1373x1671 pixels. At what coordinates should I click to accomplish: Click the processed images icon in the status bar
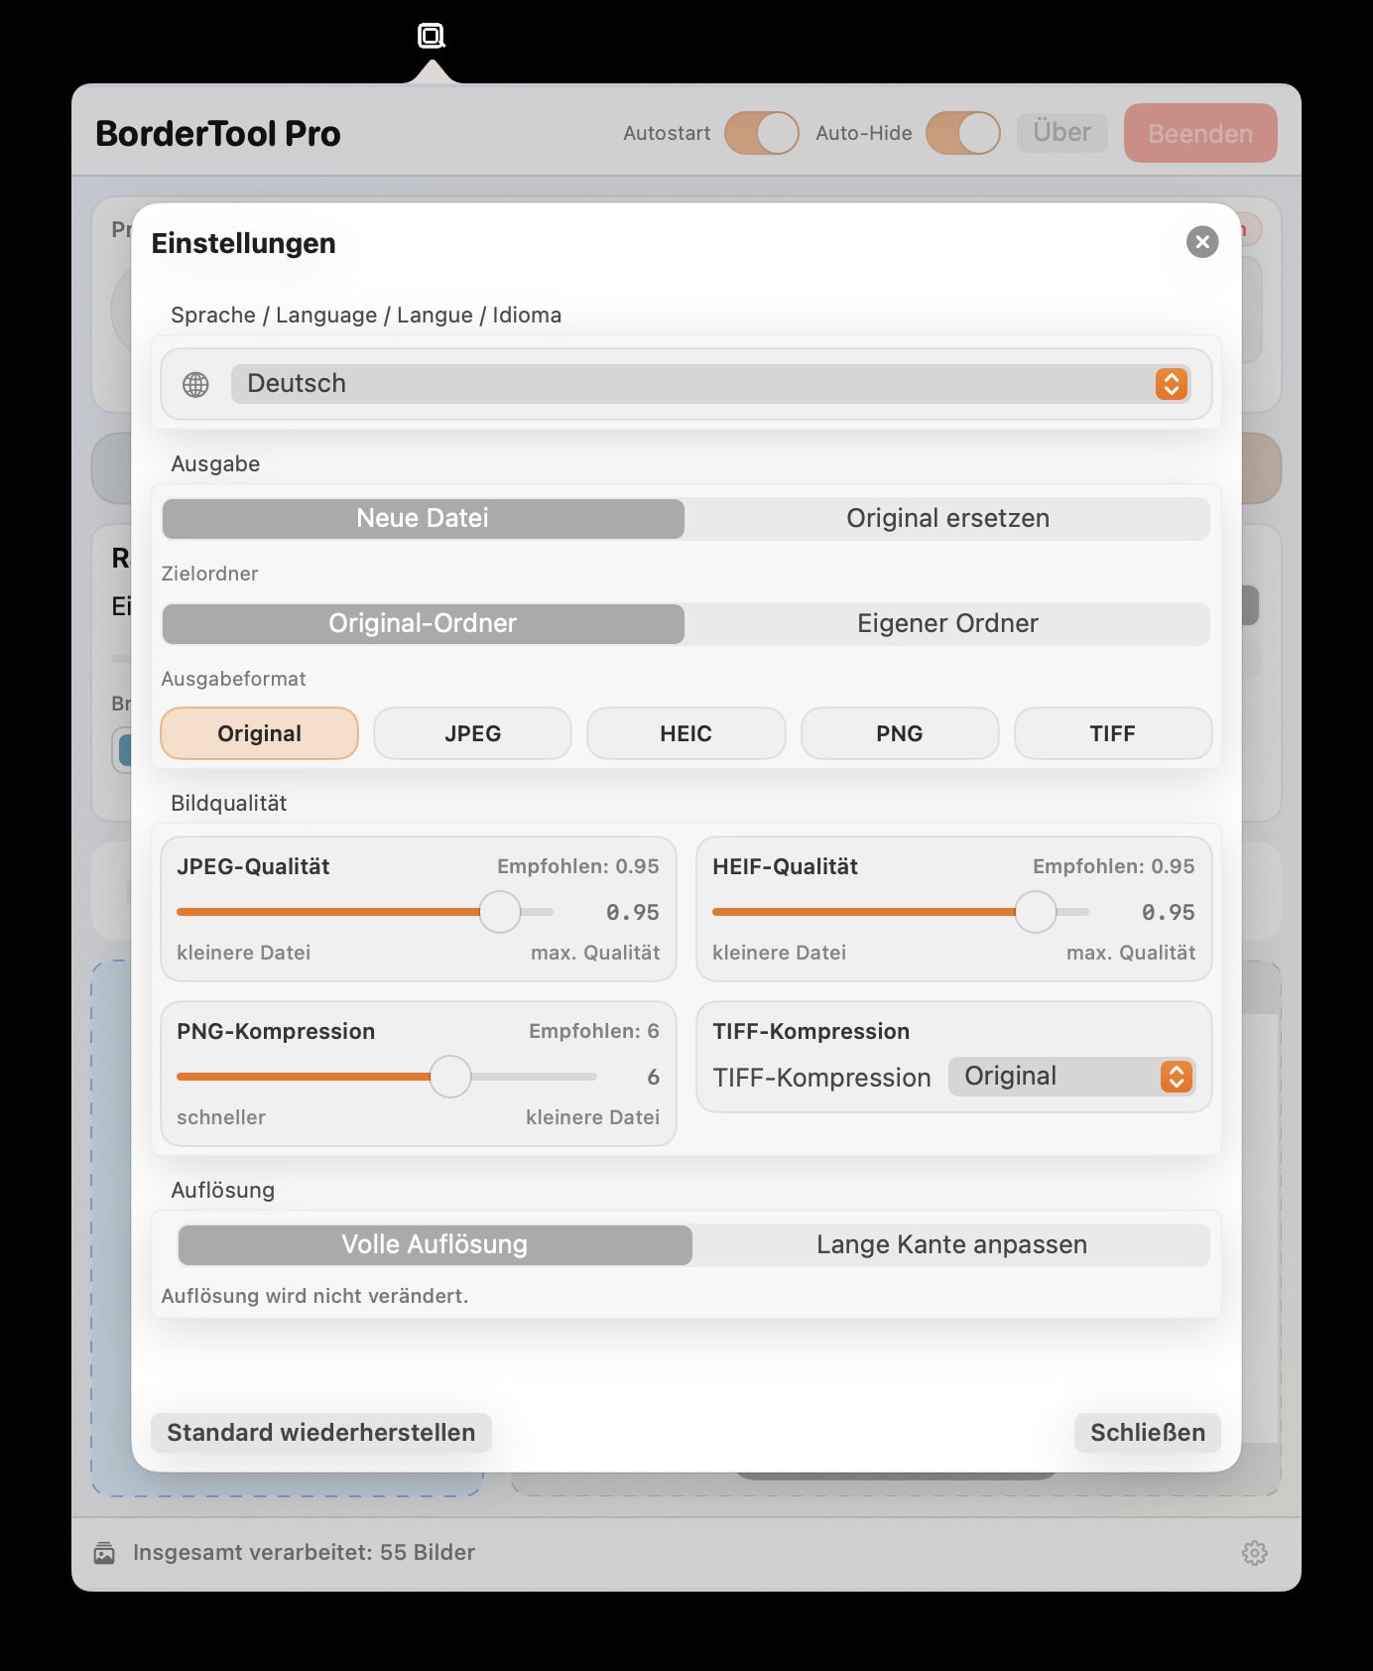[x=104, y=1553]
